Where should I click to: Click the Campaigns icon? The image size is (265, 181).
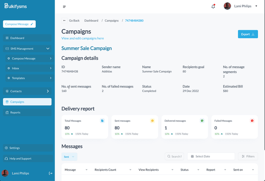7,102
